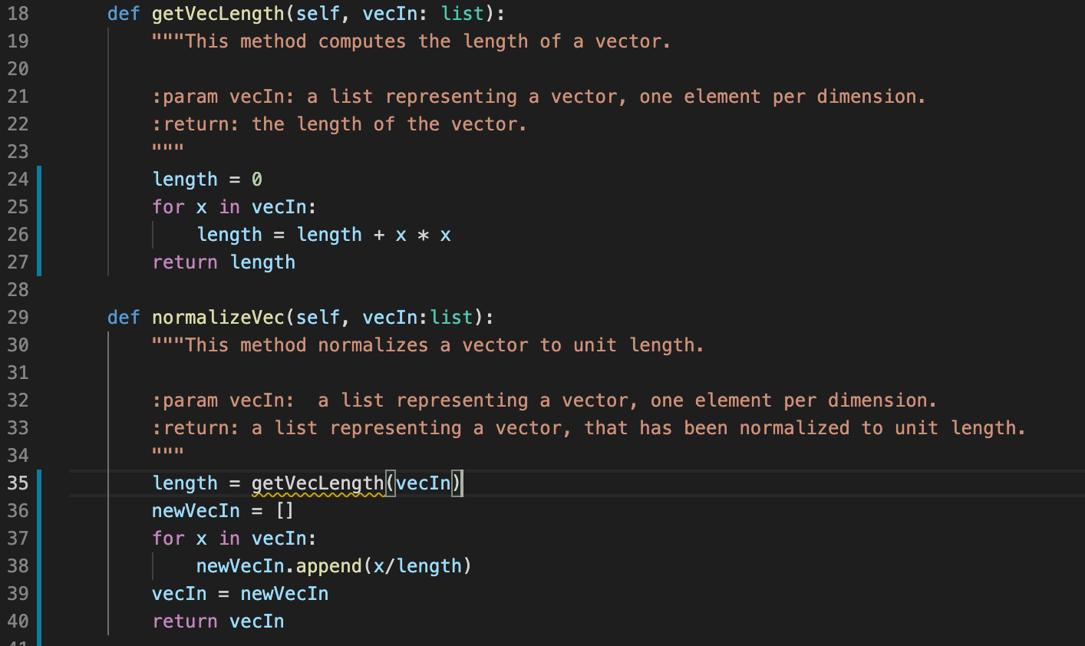Click line number 18 in the gutter
This screenshot has height=646, width=1085.
point(18,13)
